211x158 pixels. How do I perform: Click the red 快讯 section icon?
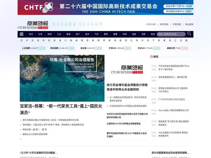pyautogui.click(x=151, y=57)
